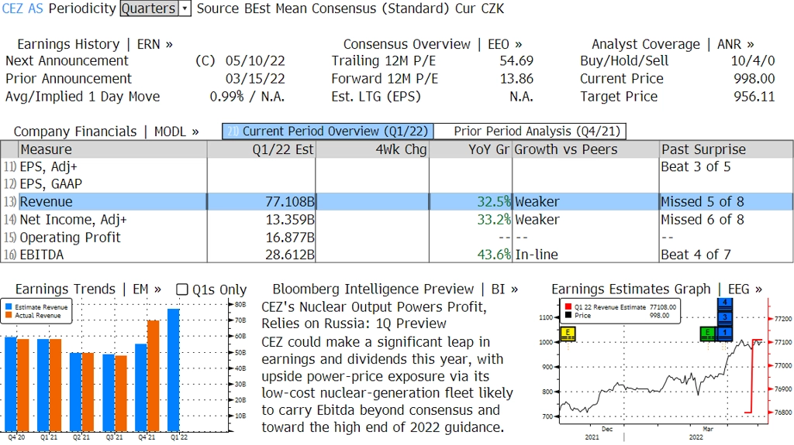This screenshot has height=445, width=794.
Task: Click Target Price value 956.11
Action: [754, 97]
